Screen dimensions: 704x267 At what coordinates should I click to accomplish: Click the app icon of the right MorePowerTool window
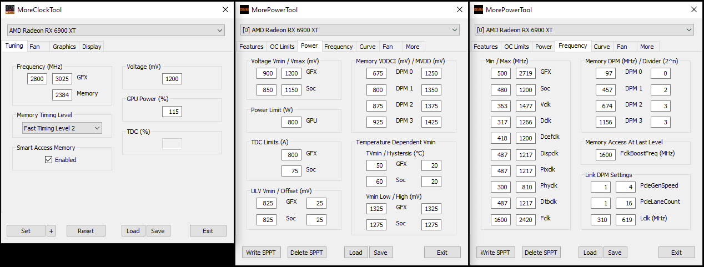click(478, 9)
